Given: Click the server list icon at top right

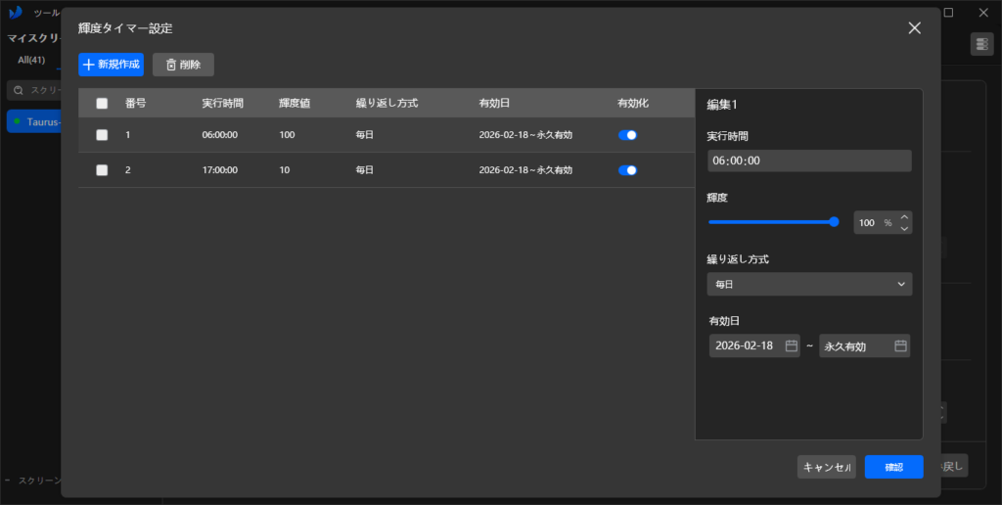Looking at the screenshot, I should click(981, 44).
